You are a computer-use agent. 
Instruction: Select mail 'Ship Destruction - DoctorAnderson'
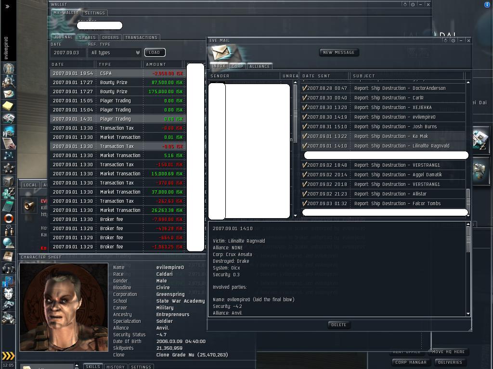(383, 88)
